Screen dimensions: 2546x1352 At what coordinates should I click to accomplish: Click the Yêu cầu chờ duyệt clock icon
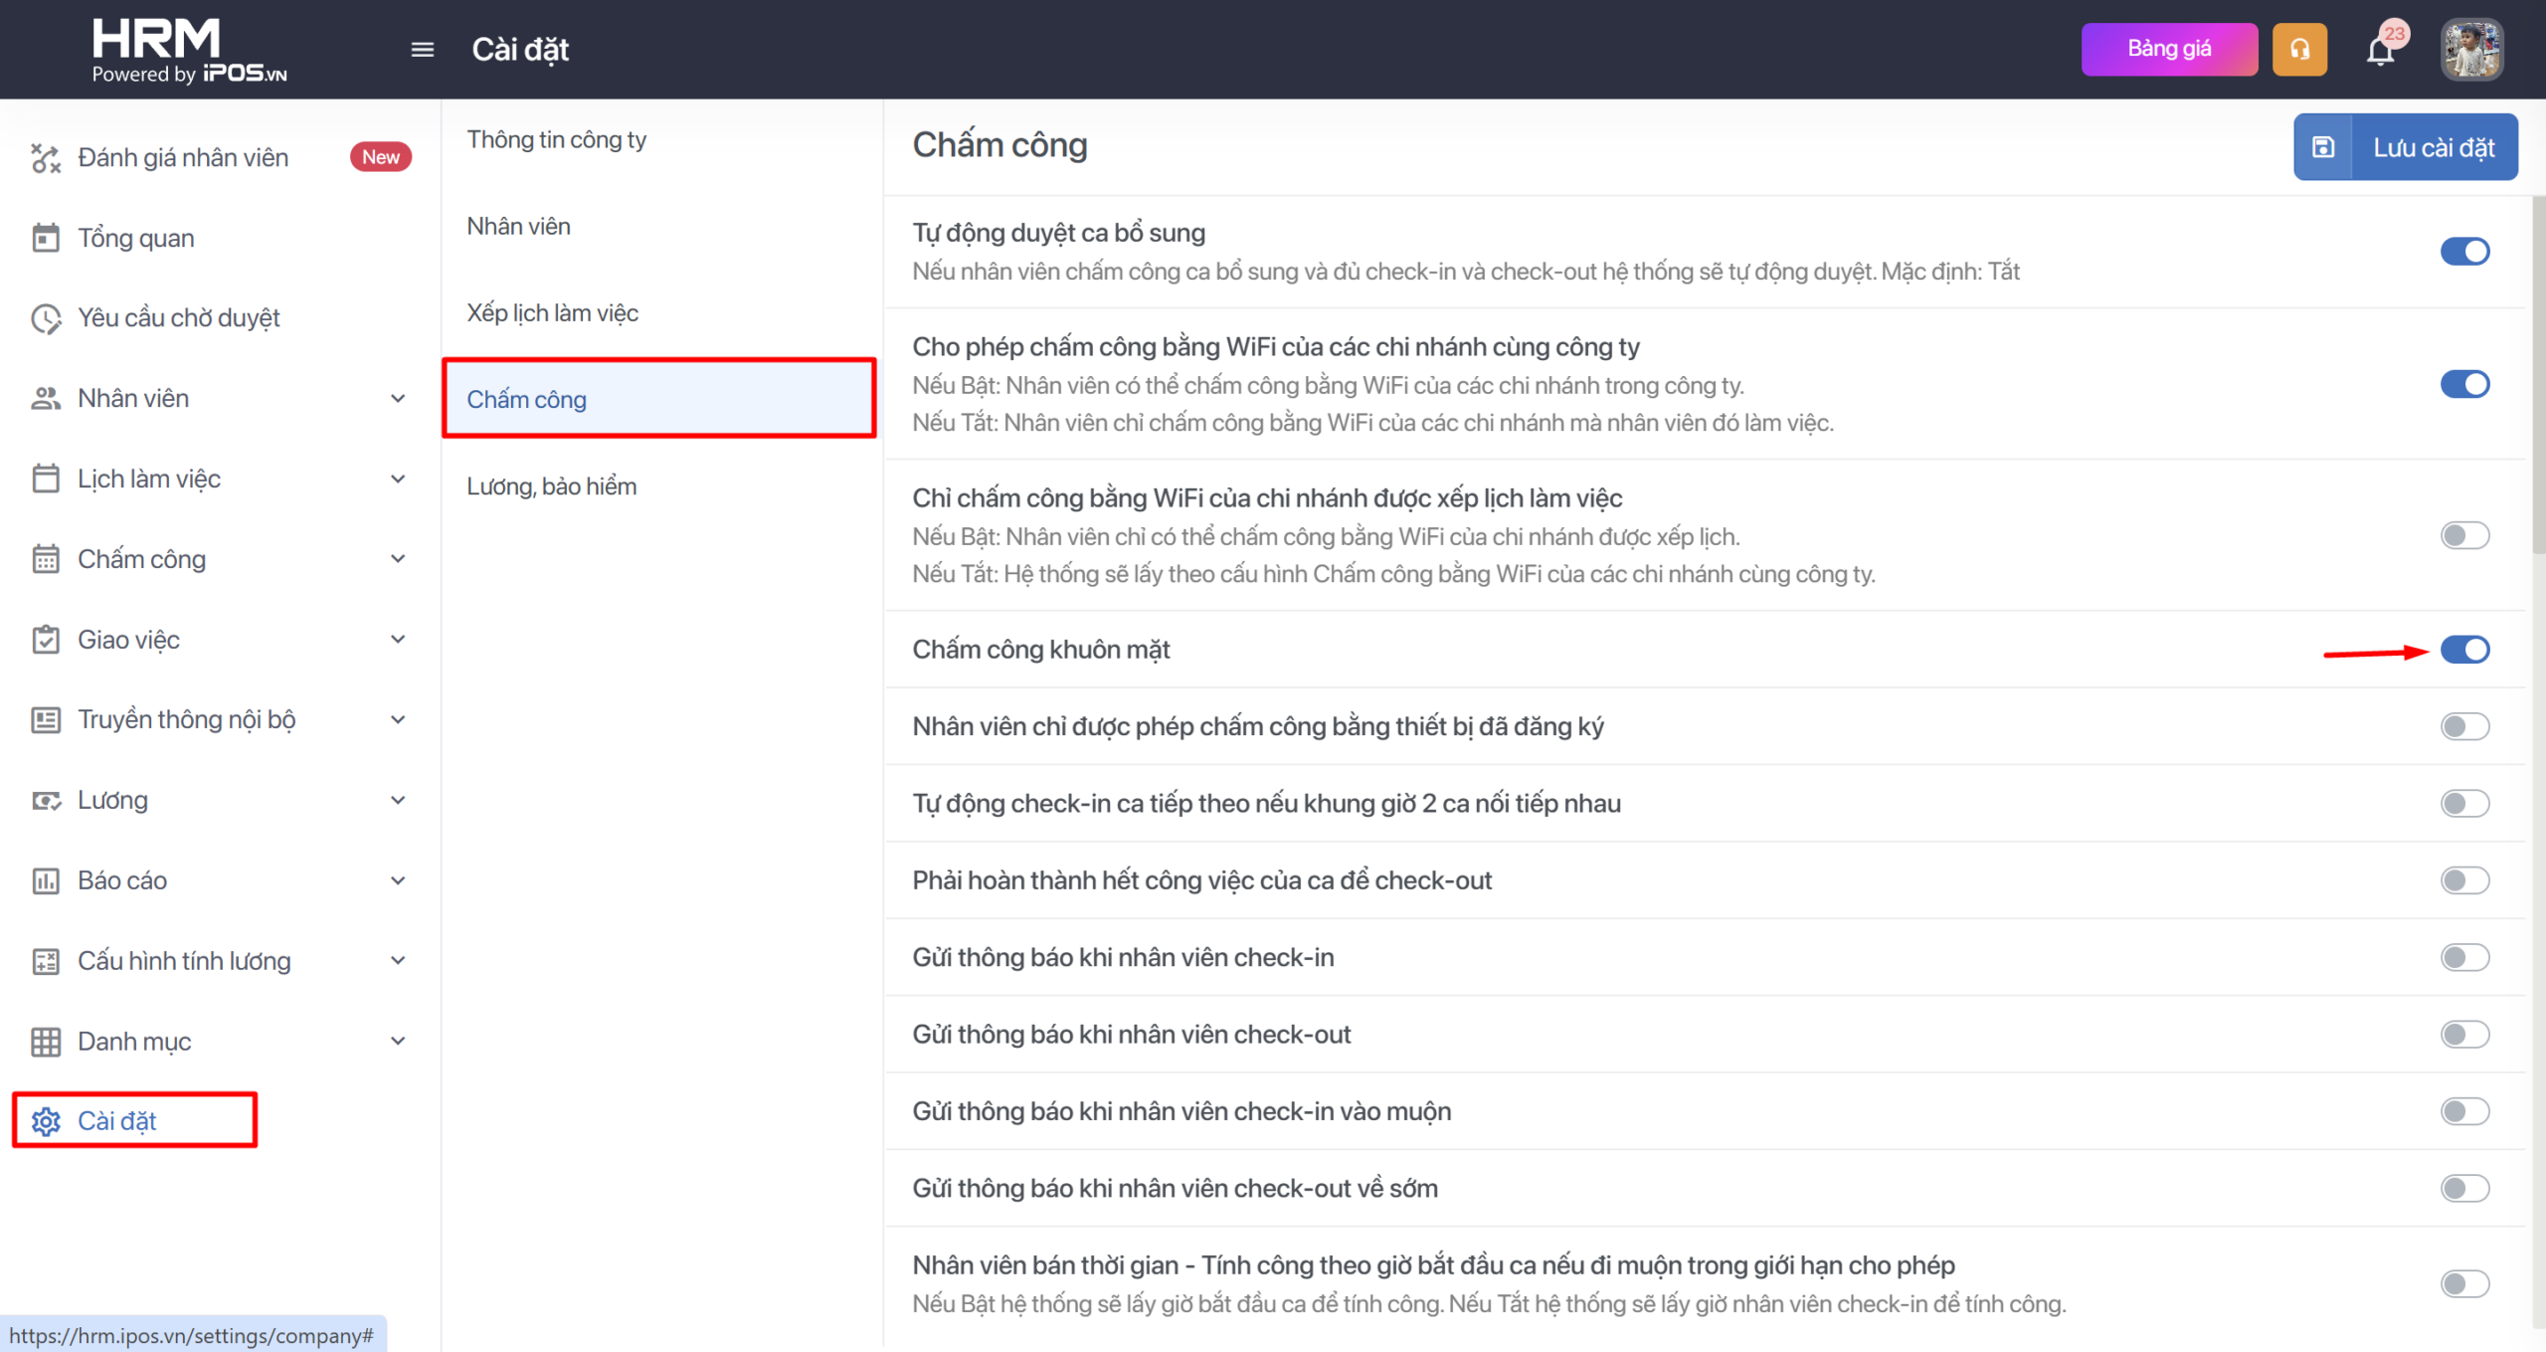coord(46,318)
